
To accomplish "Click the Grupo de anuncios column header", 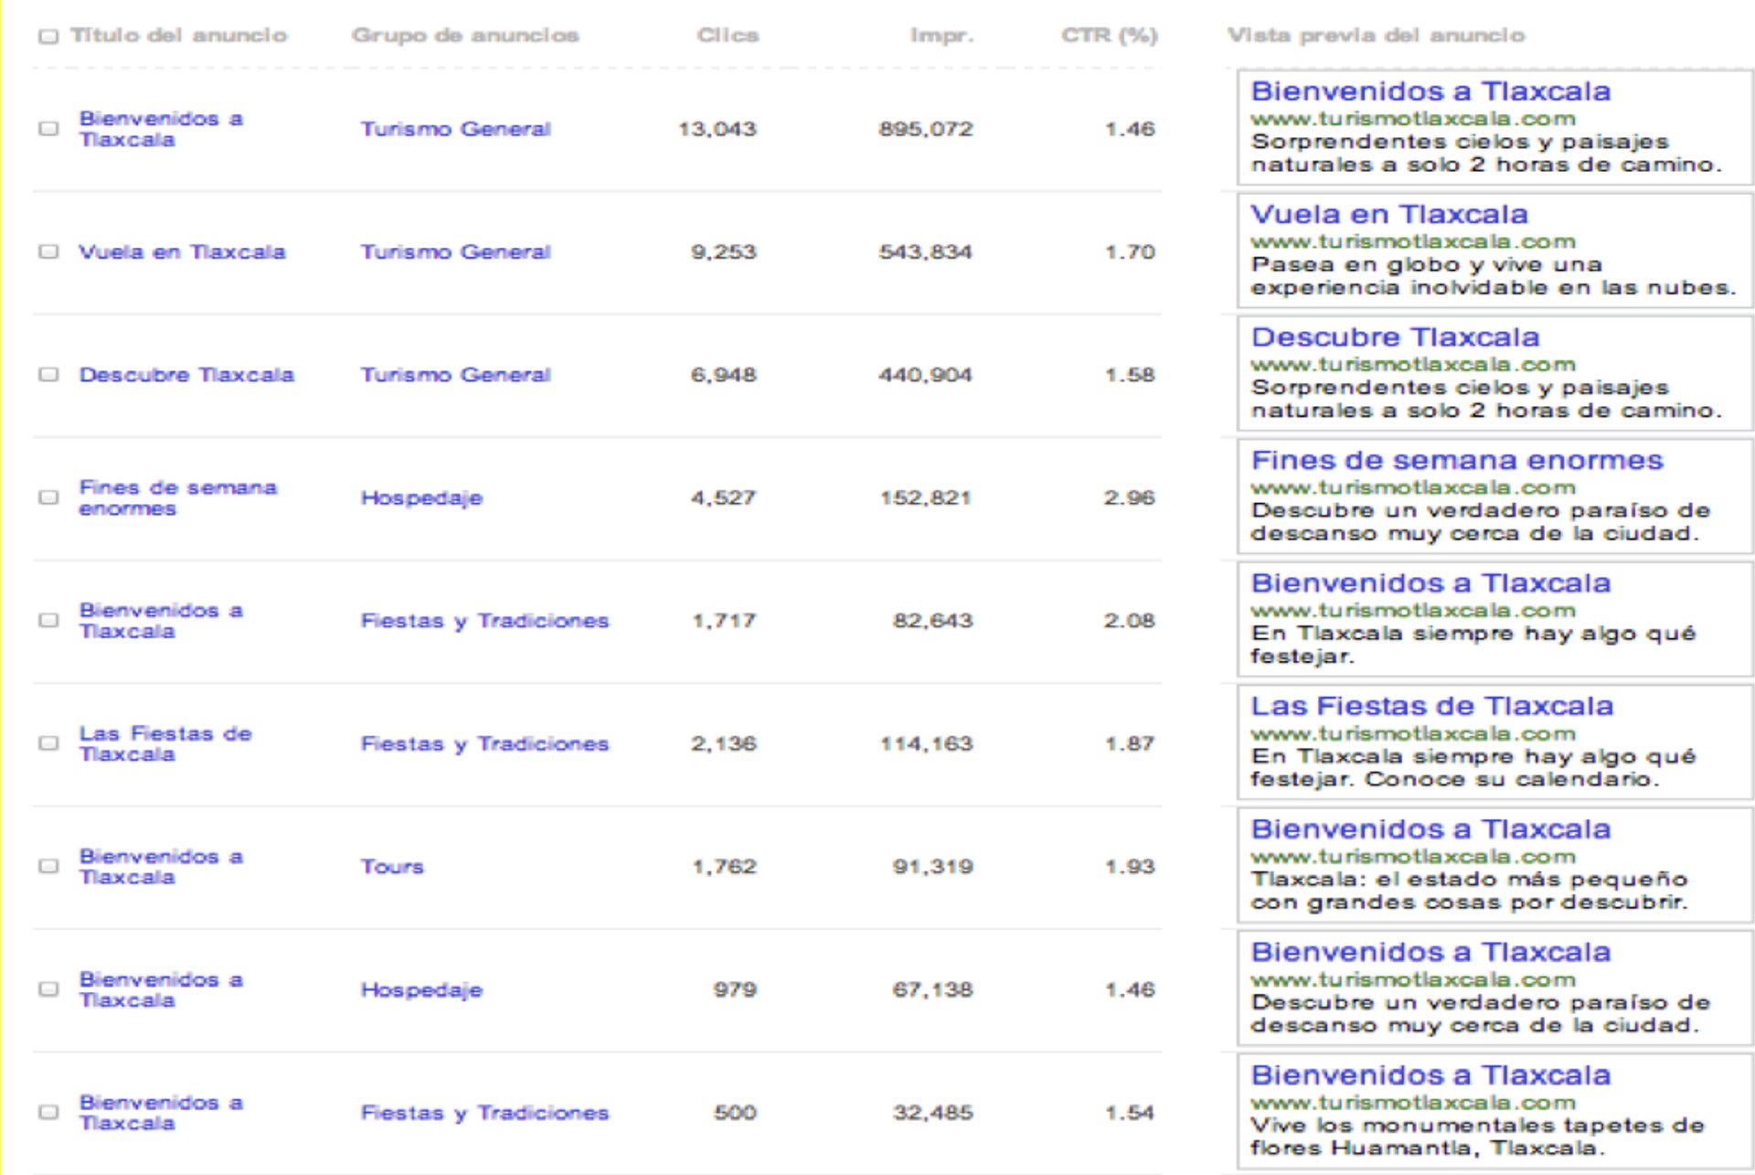I will pyautogui.click(x=465, y=36).
